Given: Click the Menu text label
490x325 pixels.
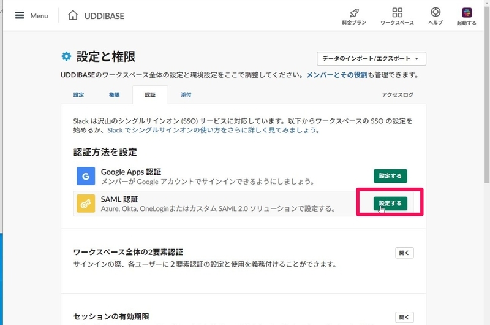Looking at the screenshot, I should pyautogui.click(x=39, y=16).
